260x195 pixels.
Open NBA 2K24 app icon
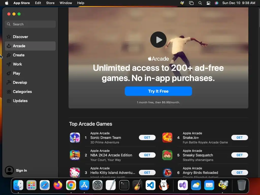[x=75, y=155]
